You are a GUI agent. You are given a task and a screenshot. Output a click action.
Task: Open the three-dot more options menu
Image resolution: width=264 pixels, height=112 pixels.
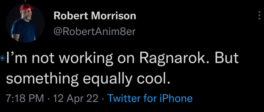coord(259,16)
